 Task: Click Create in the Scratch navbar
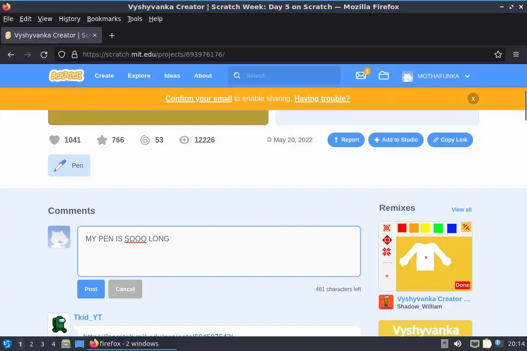104,75
